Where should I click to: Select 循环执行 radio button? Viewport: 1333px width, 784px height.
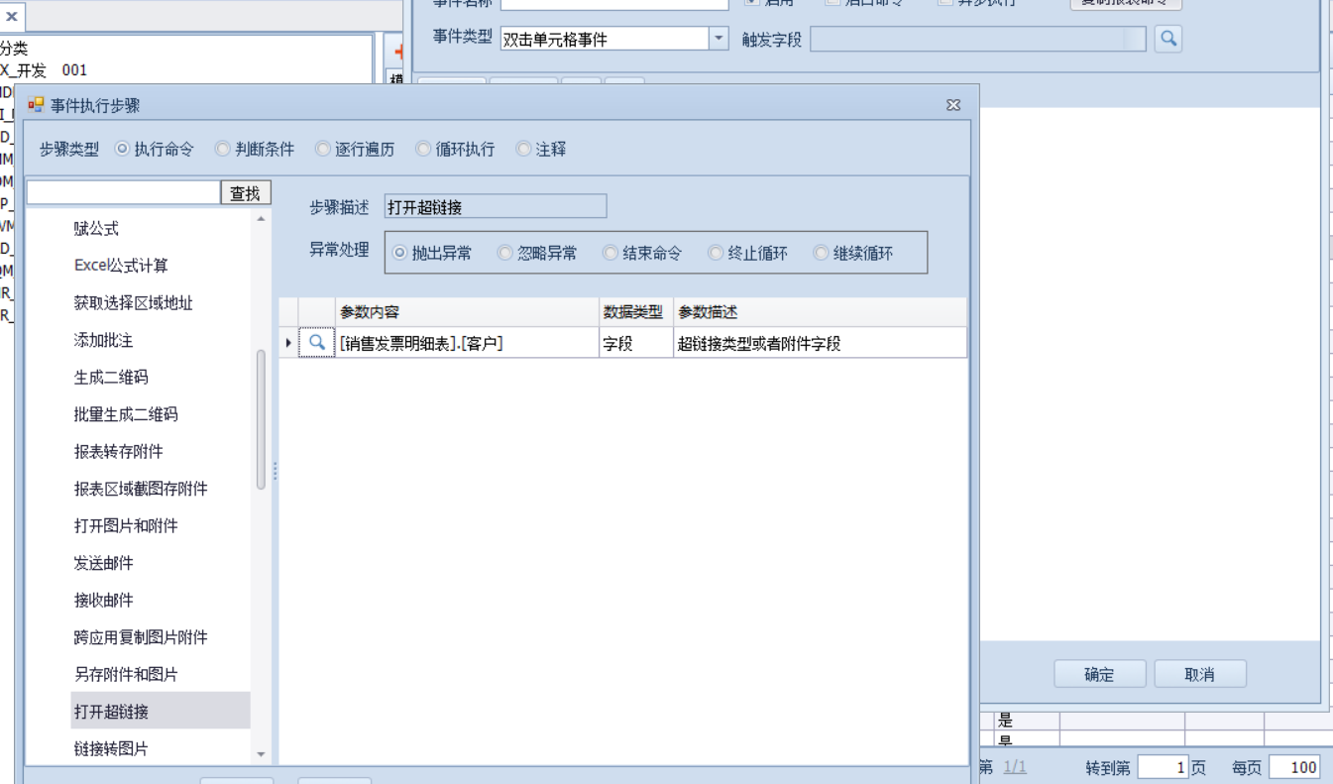coord(423,150)
